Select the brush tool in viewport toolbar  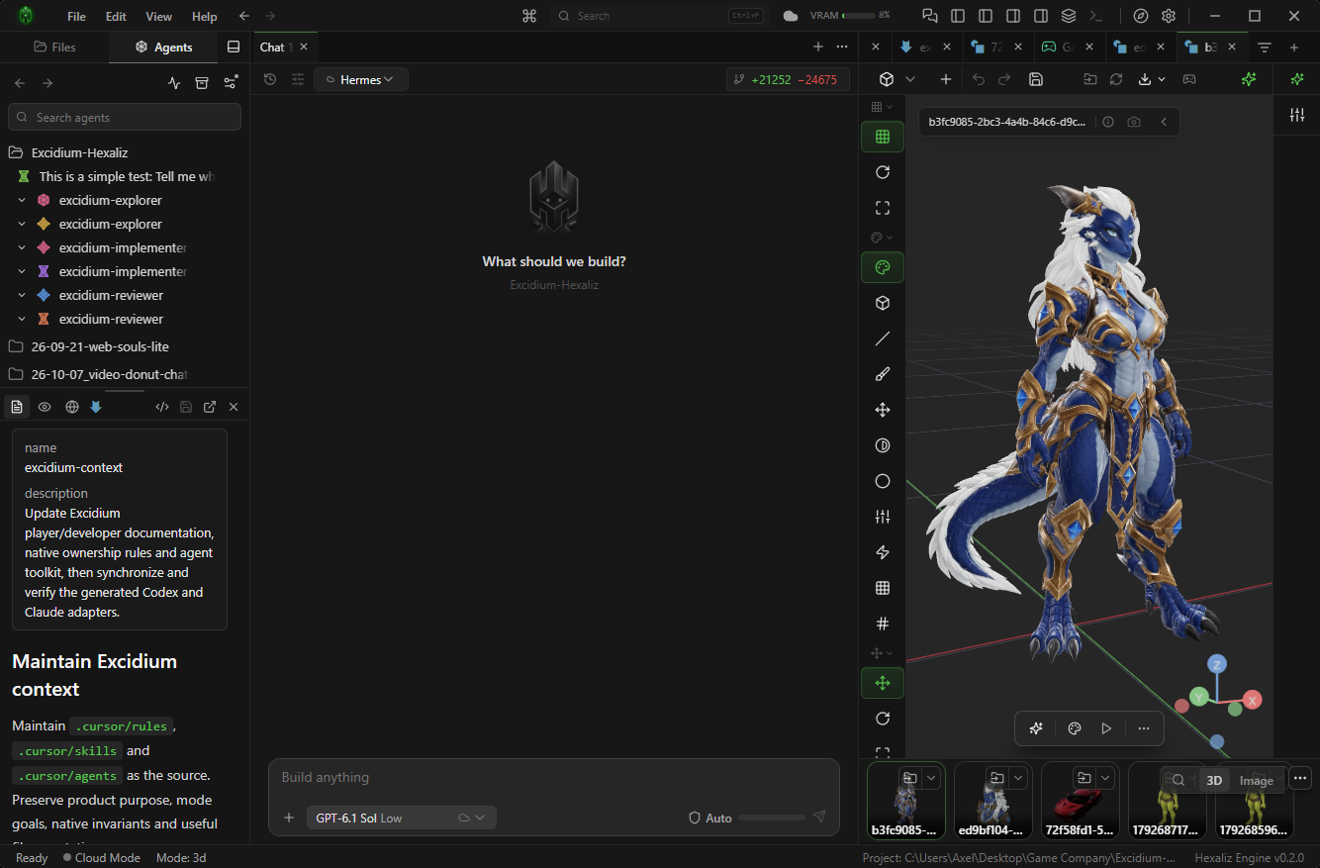click(x=883, y=374)
